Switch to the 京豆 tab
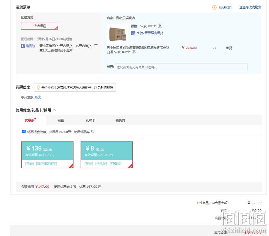This screenshot has width=269, height=236. point(61,120)
